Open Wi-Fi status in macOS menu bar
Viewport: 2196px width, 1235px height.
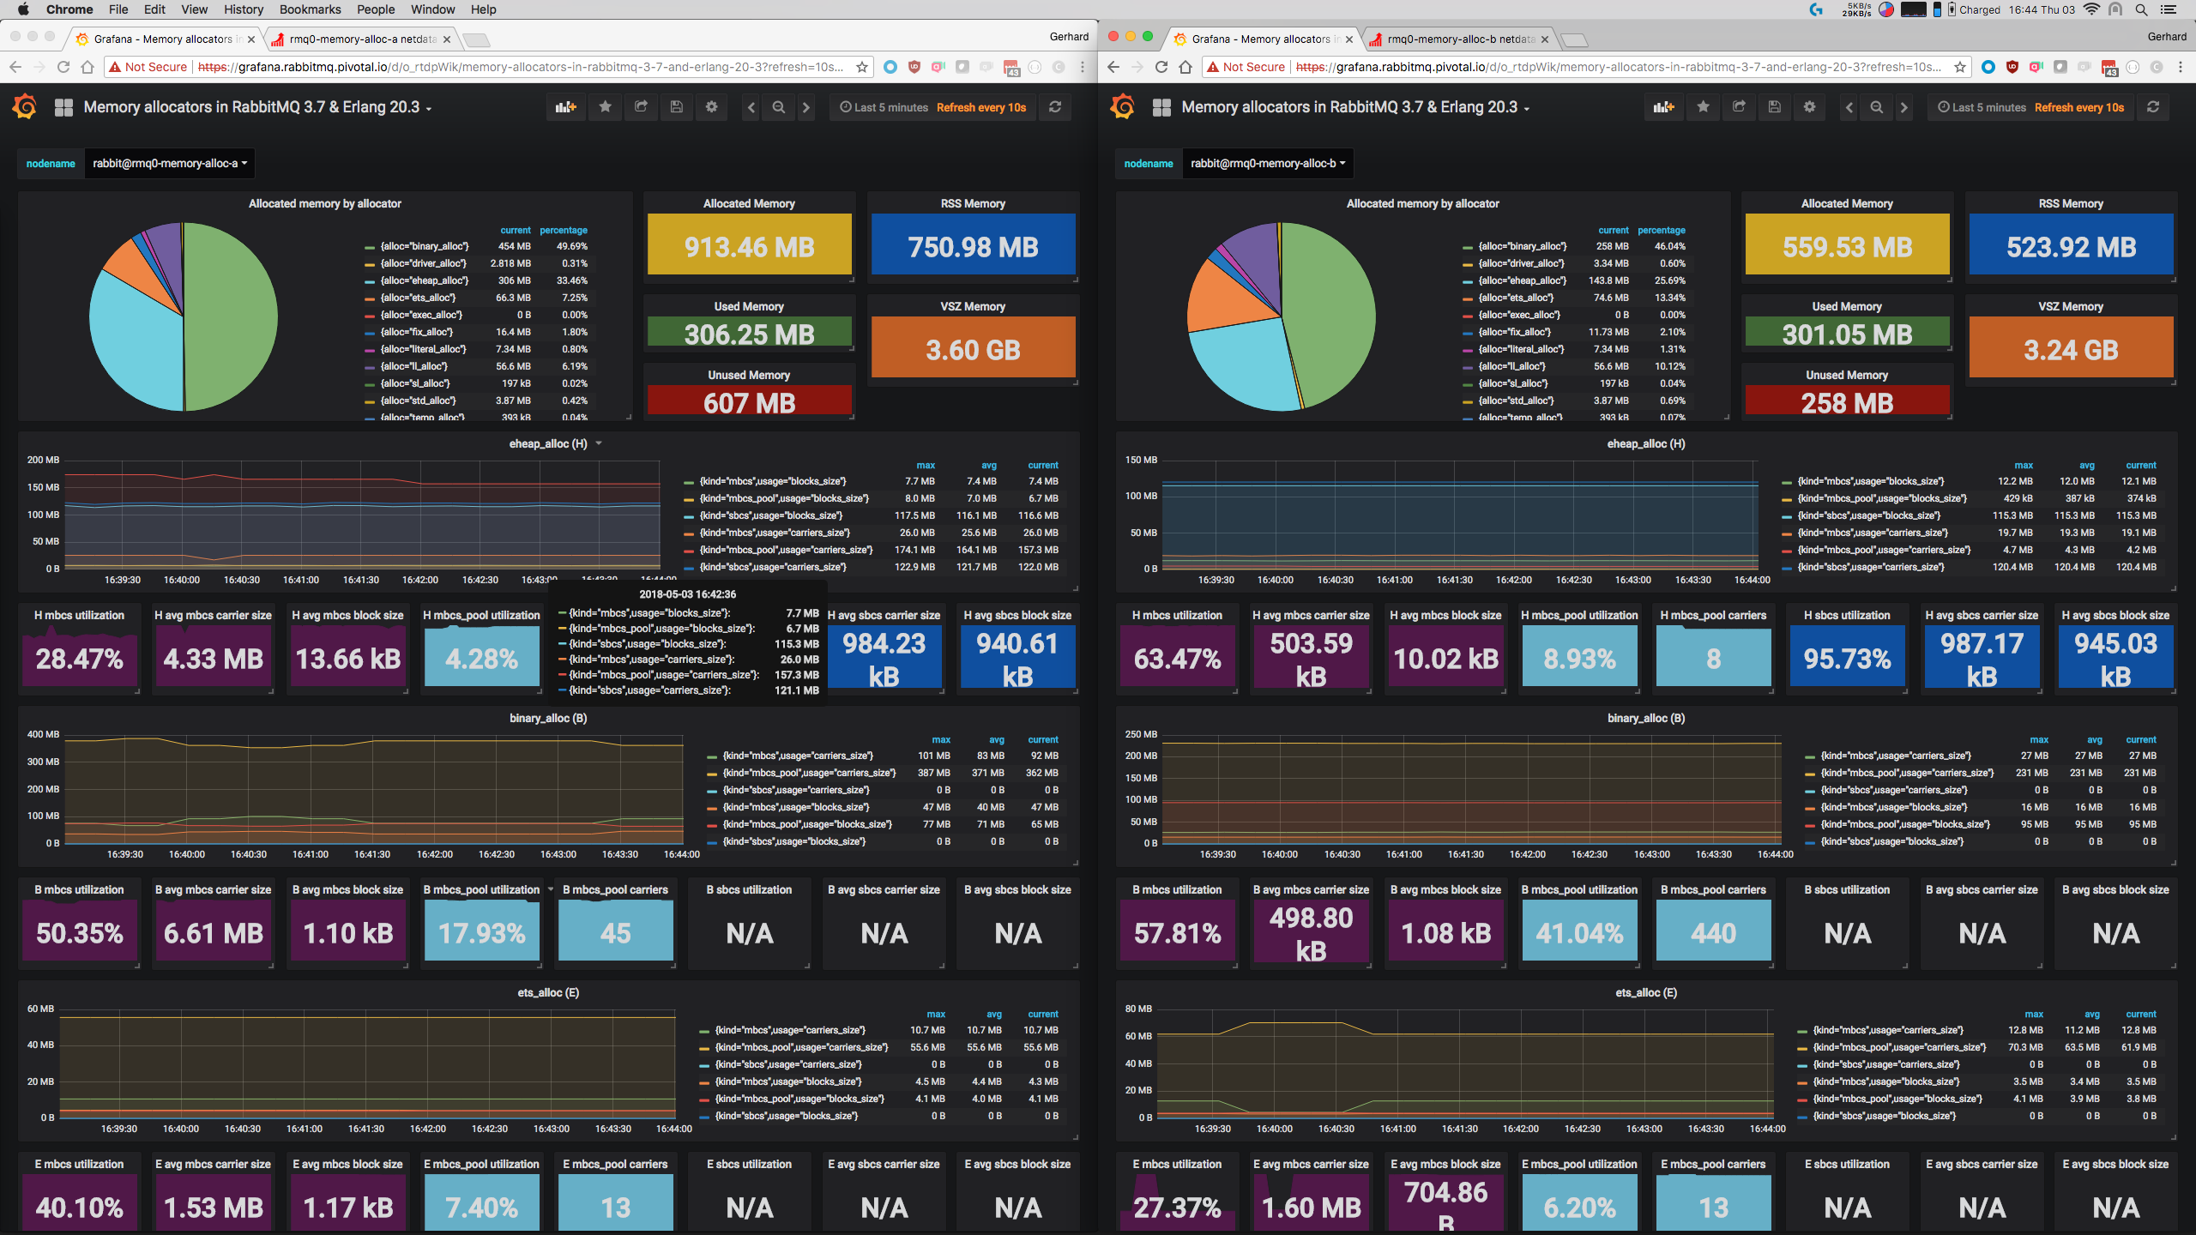tap(2091, 9)
